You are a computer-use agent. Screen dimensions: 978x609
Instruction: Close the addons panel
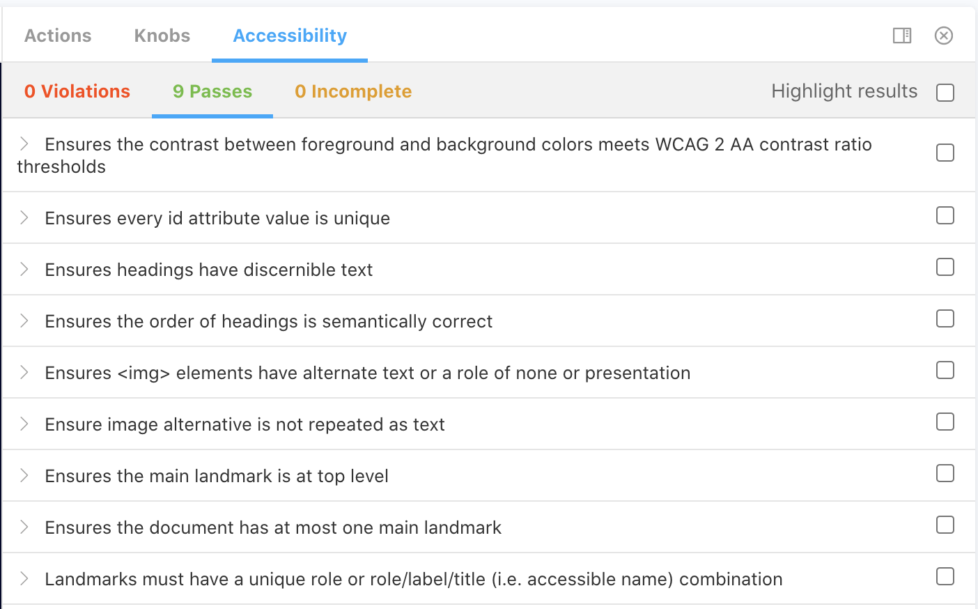point(944,36)
